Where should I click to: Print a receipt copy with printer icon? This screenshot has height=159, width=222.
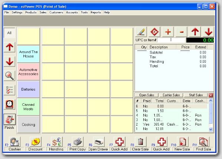[x=78, y=142]
